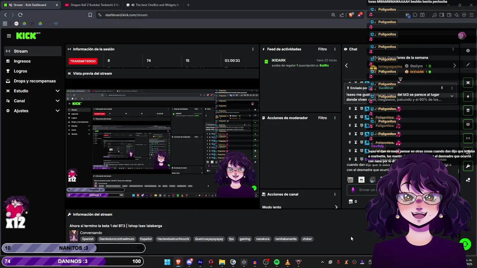Click the stream preview thumbnail
Screen dimensions: 477x268
click(x=162, y=143)
